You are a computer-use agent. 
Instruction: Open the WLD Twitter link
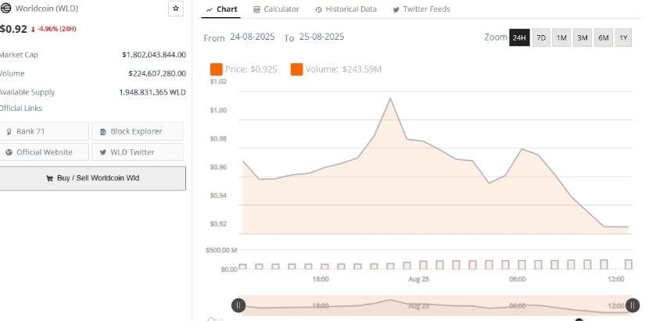[x=138, y=152]
